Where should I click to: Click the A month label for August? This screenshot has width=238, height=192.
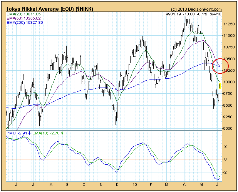[51, 185]
